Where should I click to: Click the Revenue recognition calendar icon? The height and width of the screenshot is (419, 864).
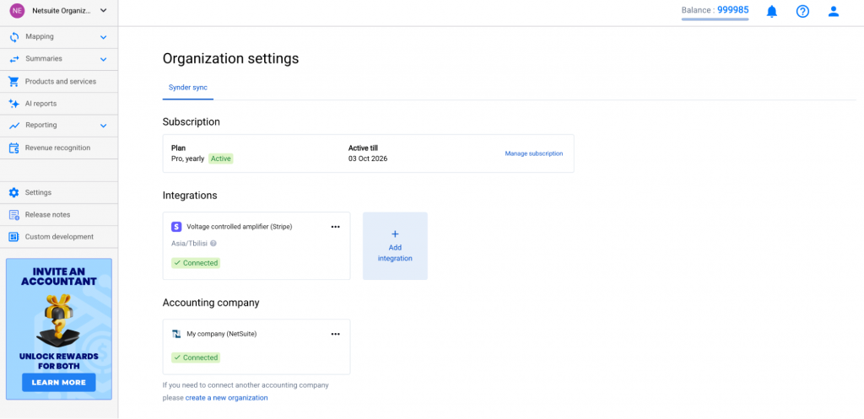[13, 148]
